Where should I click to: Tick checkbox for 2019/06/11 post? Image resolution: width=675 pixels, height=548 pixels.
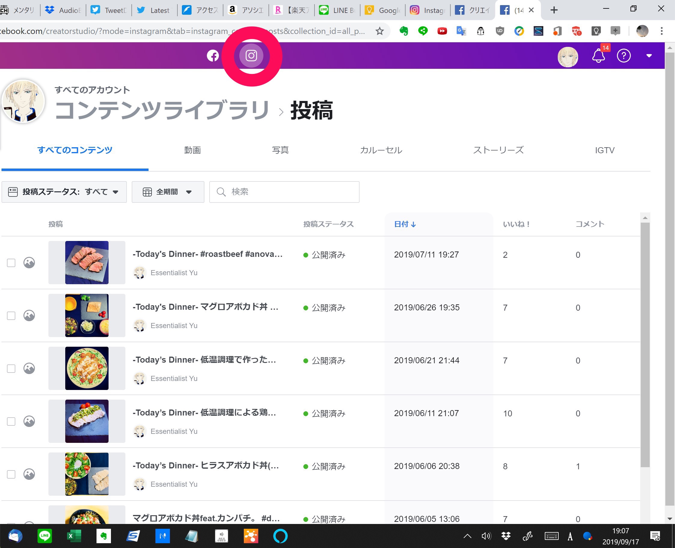pos(11,422)
